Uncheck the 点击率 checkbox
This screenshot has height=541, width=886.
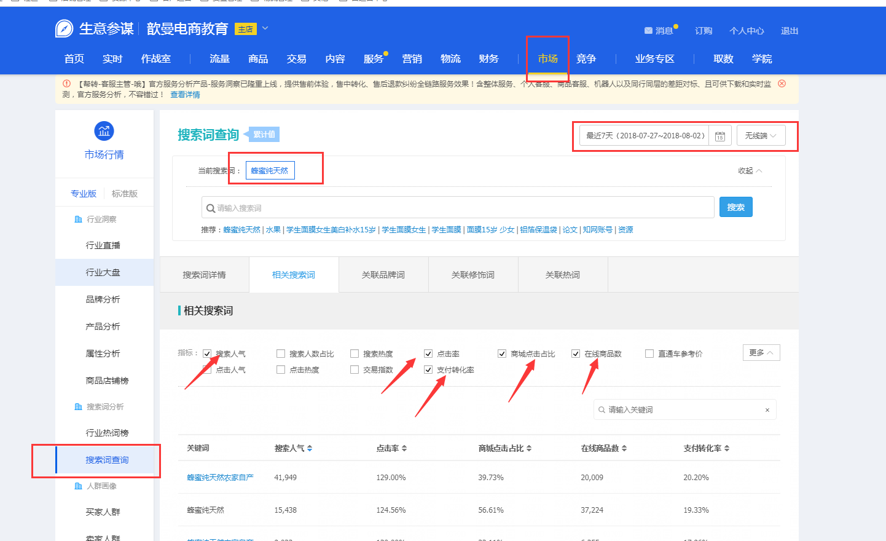[x=428, y=353]
